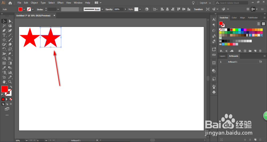Expand the stroke weight dropdown
Image resolution: width=267 pixels, height=142 pixels.
click(58, 9)
